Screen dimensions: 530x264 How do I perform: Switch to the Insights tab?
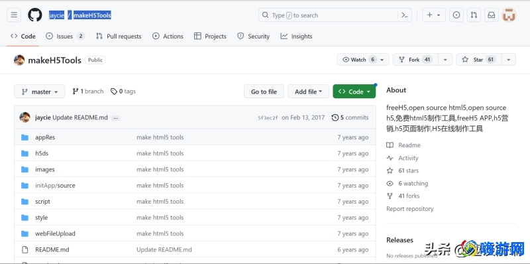296,36
